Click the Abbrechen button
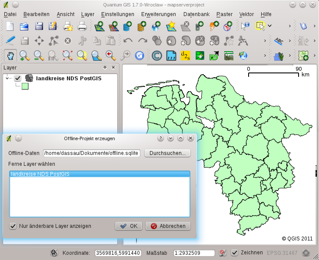Screen dimensions: 319x260 click(168, 226)
